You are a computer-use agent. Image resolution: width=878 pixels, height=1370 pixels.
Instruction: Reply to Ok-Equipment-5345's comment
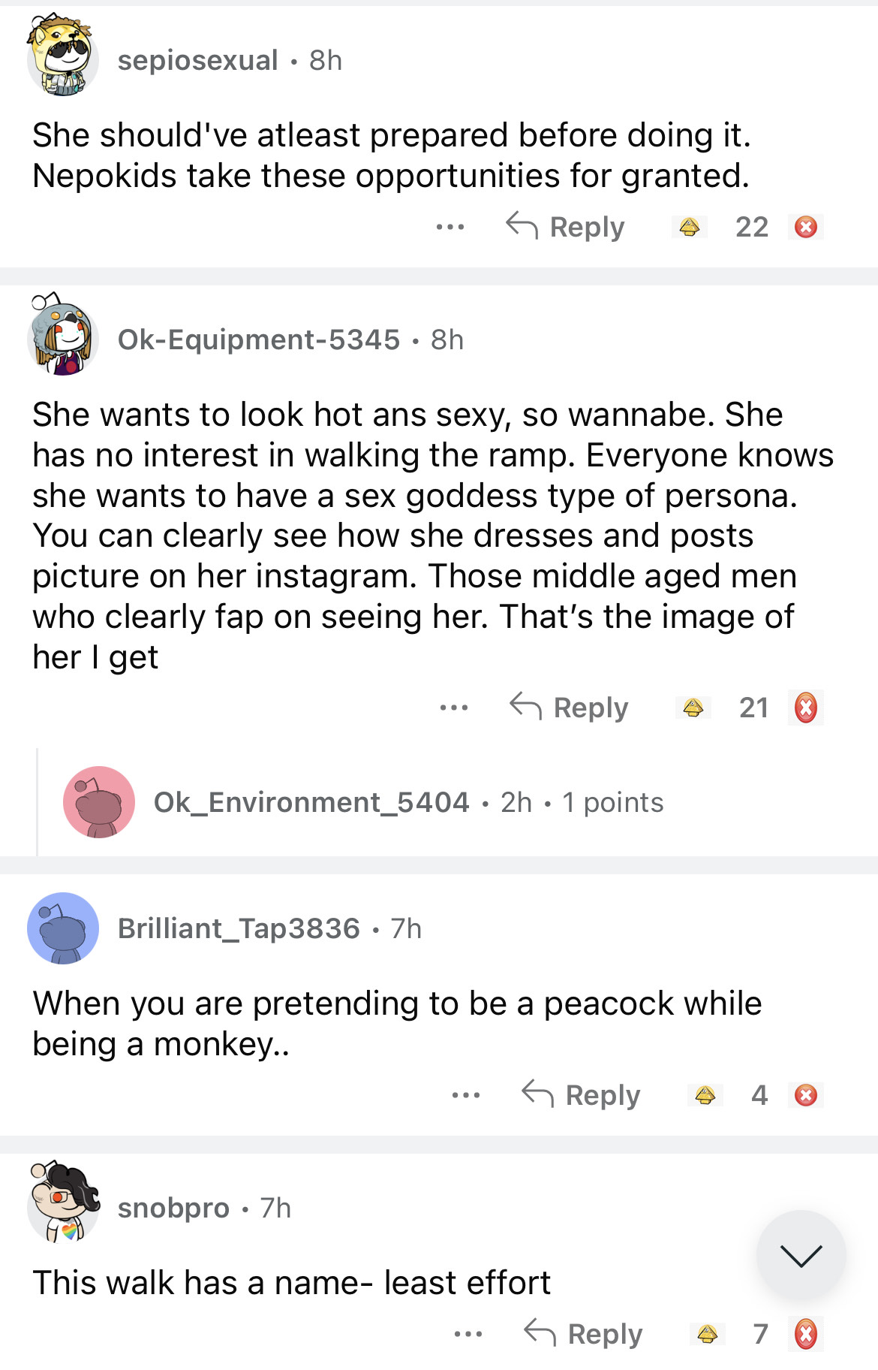click(x=570, y=708)
